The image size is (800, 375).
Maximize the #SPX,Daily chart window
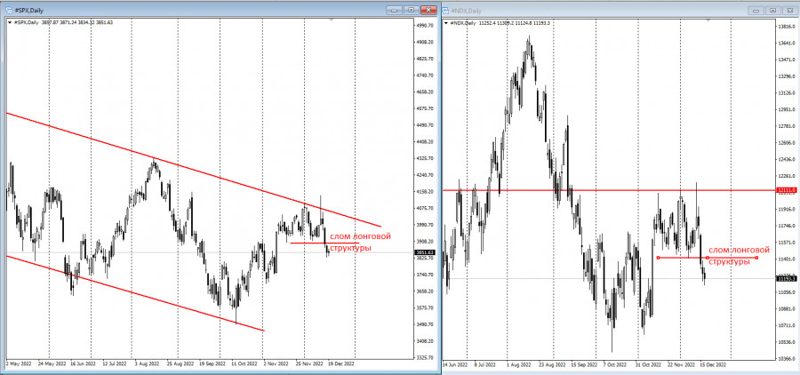411,9
